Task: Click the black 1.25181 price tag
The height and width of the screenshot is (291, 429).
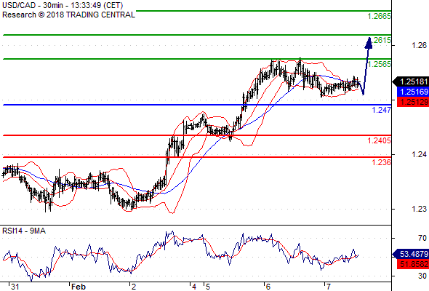Action: [411, 81]
